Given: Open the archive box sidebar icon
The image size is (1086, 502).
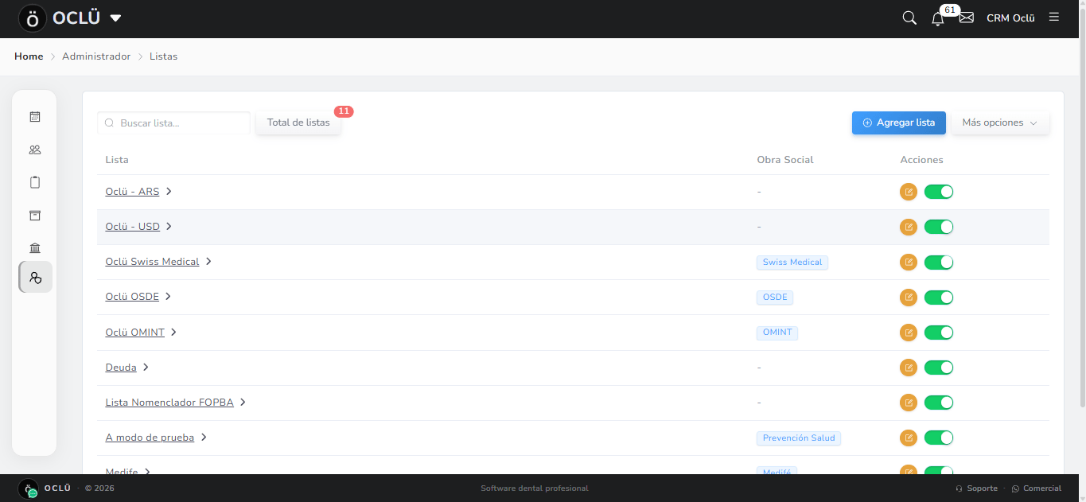Looking at the screenshot, I should click(x=35, y=216).
